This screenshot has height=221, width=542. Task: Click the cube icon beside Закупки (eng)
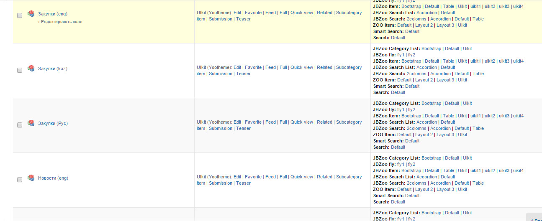pyautogui.click(x=31, y=14)
